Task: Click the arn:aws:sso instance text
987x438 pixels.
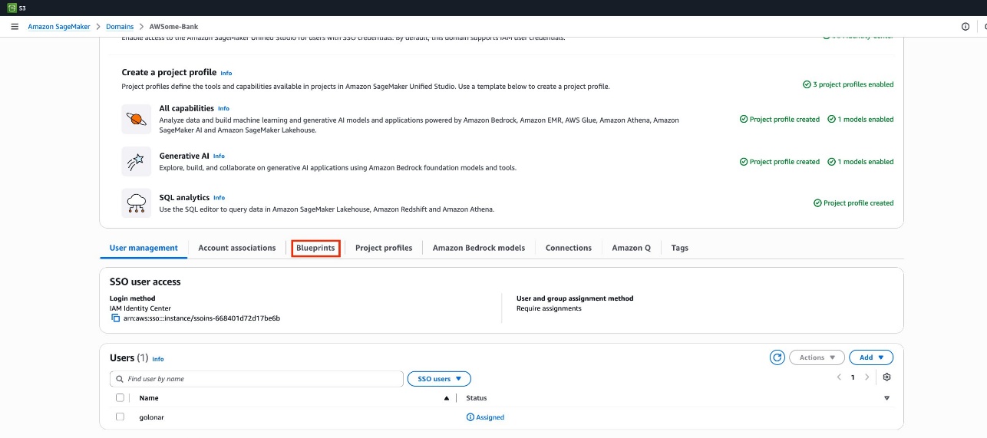Action: coord(202,318)
